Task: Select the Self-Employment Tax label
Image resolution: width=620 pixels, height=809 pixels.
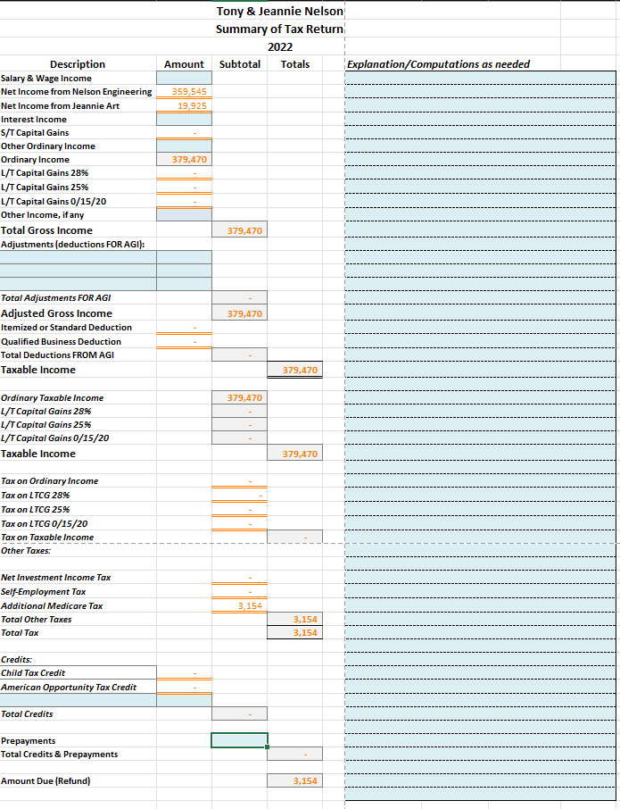Action: coord(44,591)
